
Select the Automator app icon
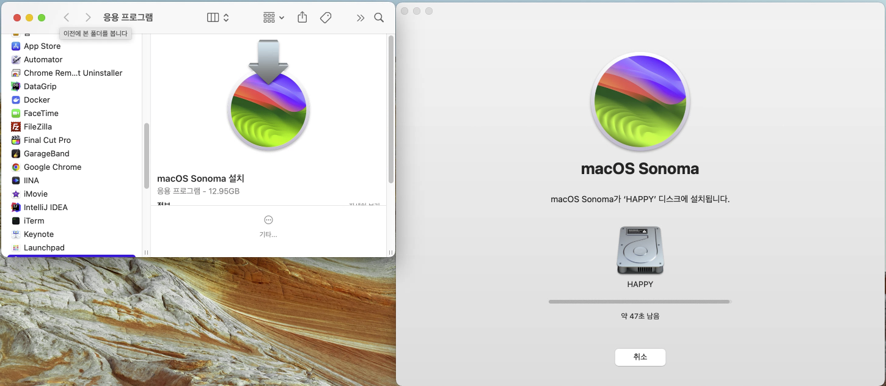click(16, 59)
